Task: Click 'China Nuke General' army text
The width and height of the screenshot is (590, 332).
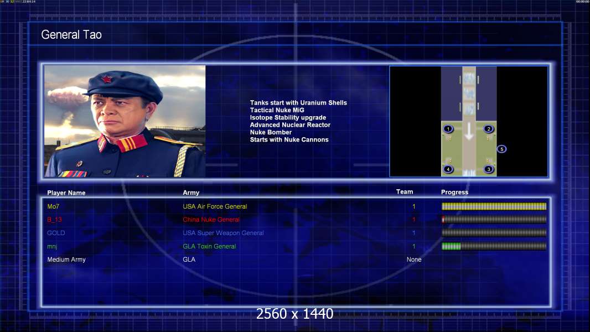Action: (211, 220)
